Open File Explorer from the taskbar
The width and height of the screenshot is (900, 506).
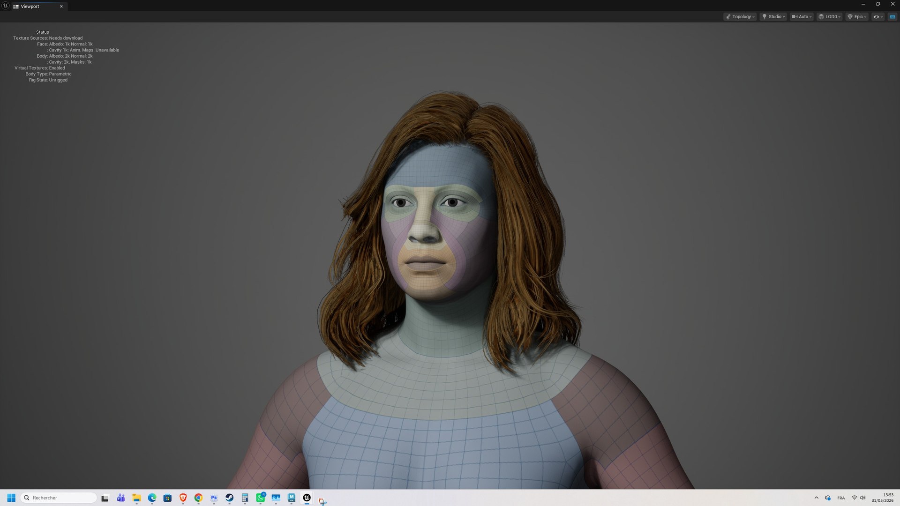coord(136,498)
